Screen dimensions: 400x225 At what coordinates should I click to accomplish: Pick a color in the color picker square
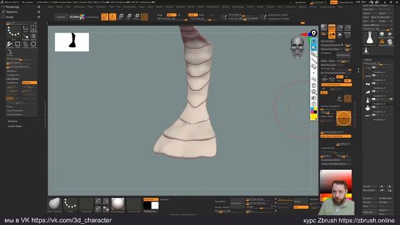pos(336,182)
